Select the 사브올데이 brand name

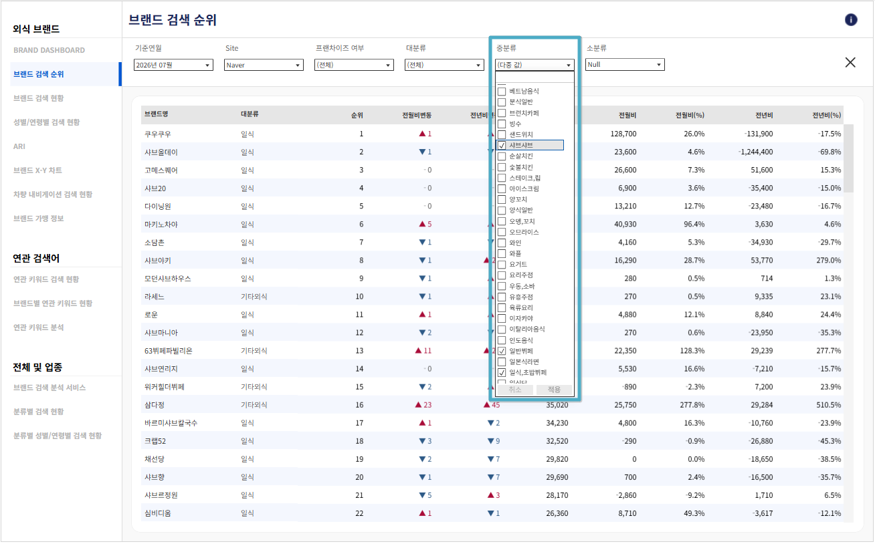click(161, 152)
